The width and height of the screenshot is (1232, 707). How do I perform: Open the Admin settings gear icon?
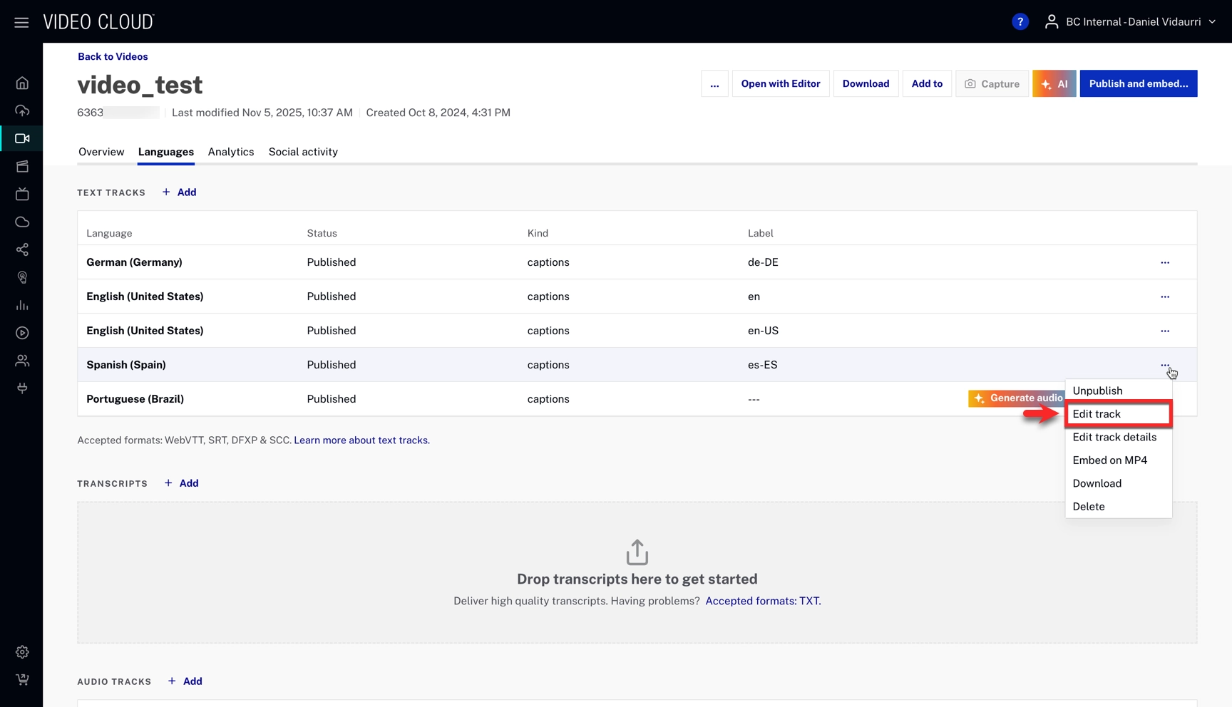22,652
